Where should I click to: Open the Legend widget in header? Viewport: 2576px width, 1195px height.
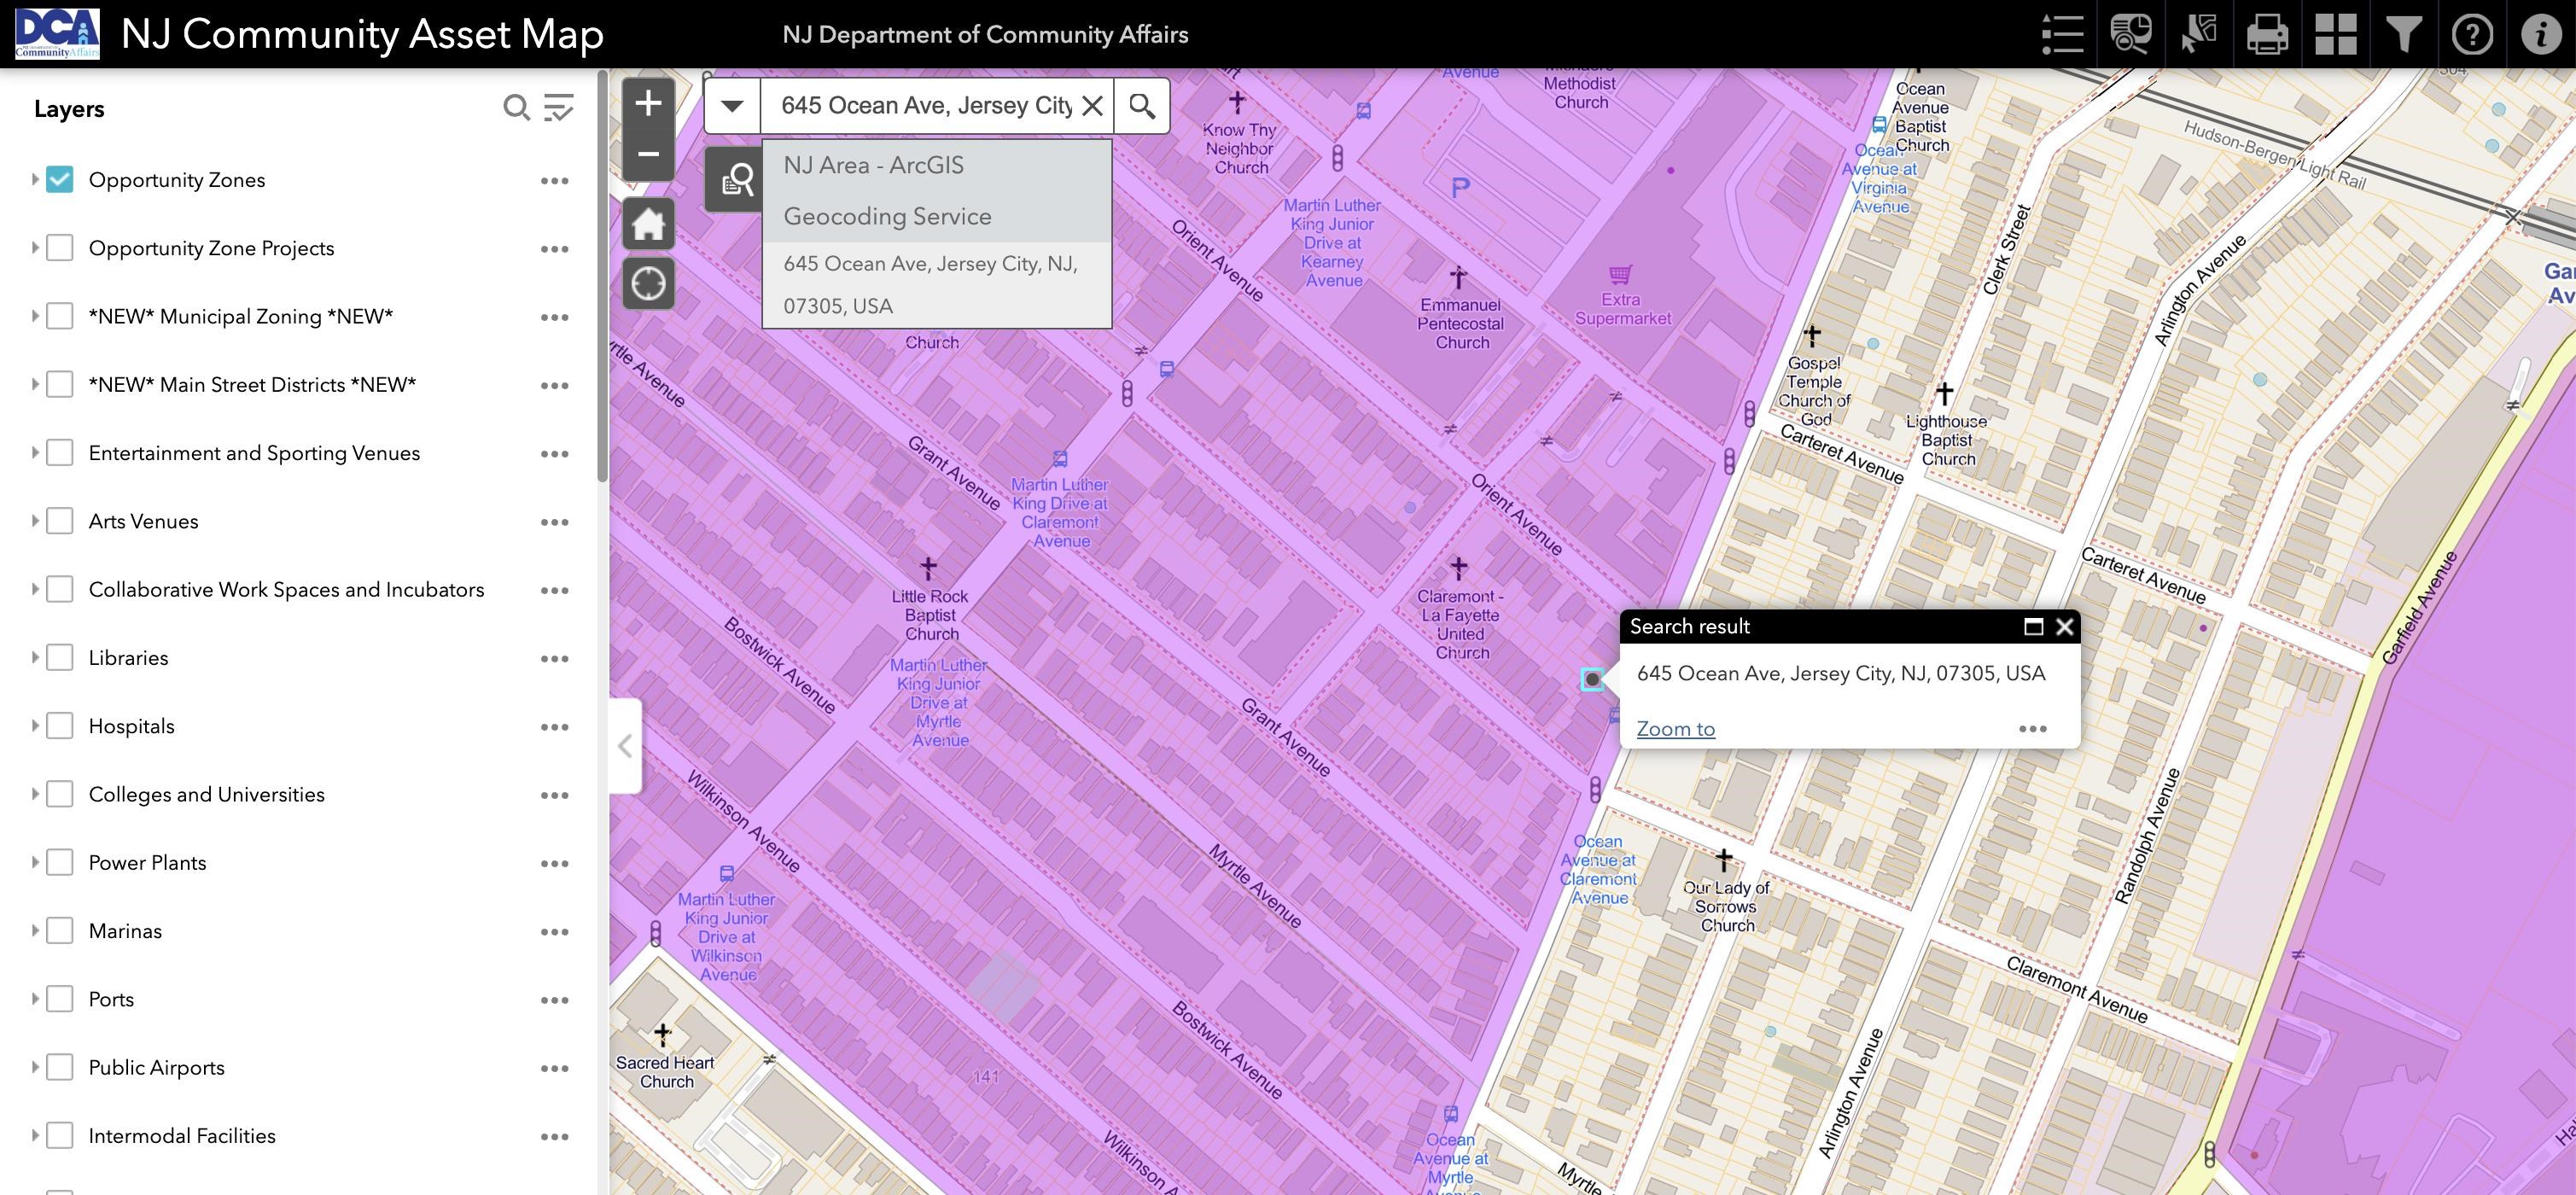pyautogui.click(x=2062, y=34)
